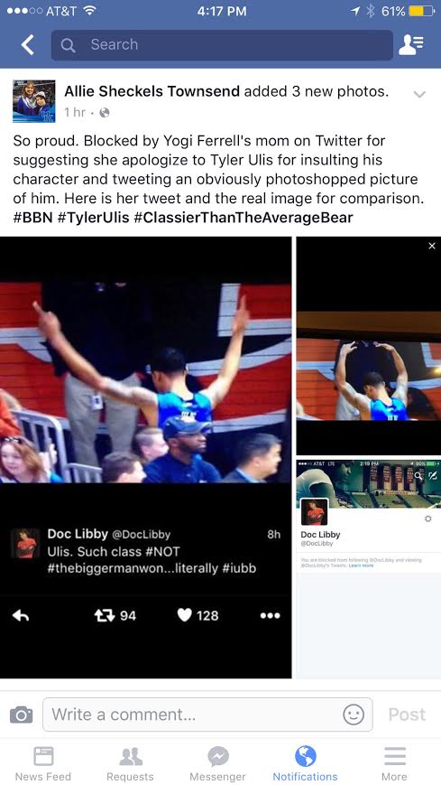Screen dimensions: 441x785
Task: Open Allie Sheckels Townsend's profile link
Action: (x=152, y=91)
